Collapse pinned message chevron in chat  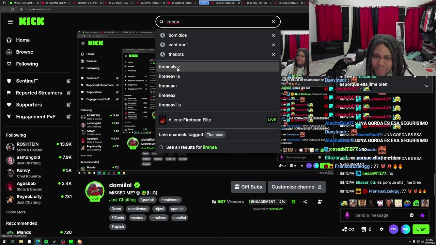pos(427,86)
